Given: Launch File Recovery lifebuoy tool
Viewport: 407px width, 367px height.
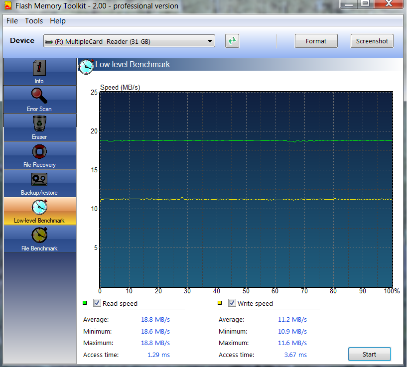Looking at the screenshot, I should [39, 151].
